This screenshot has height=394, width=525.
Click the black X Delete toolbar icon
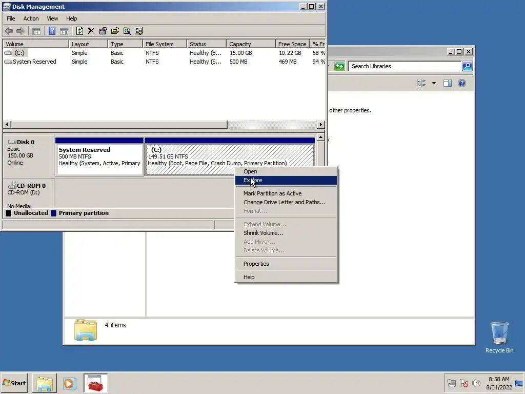click(91, 31)
